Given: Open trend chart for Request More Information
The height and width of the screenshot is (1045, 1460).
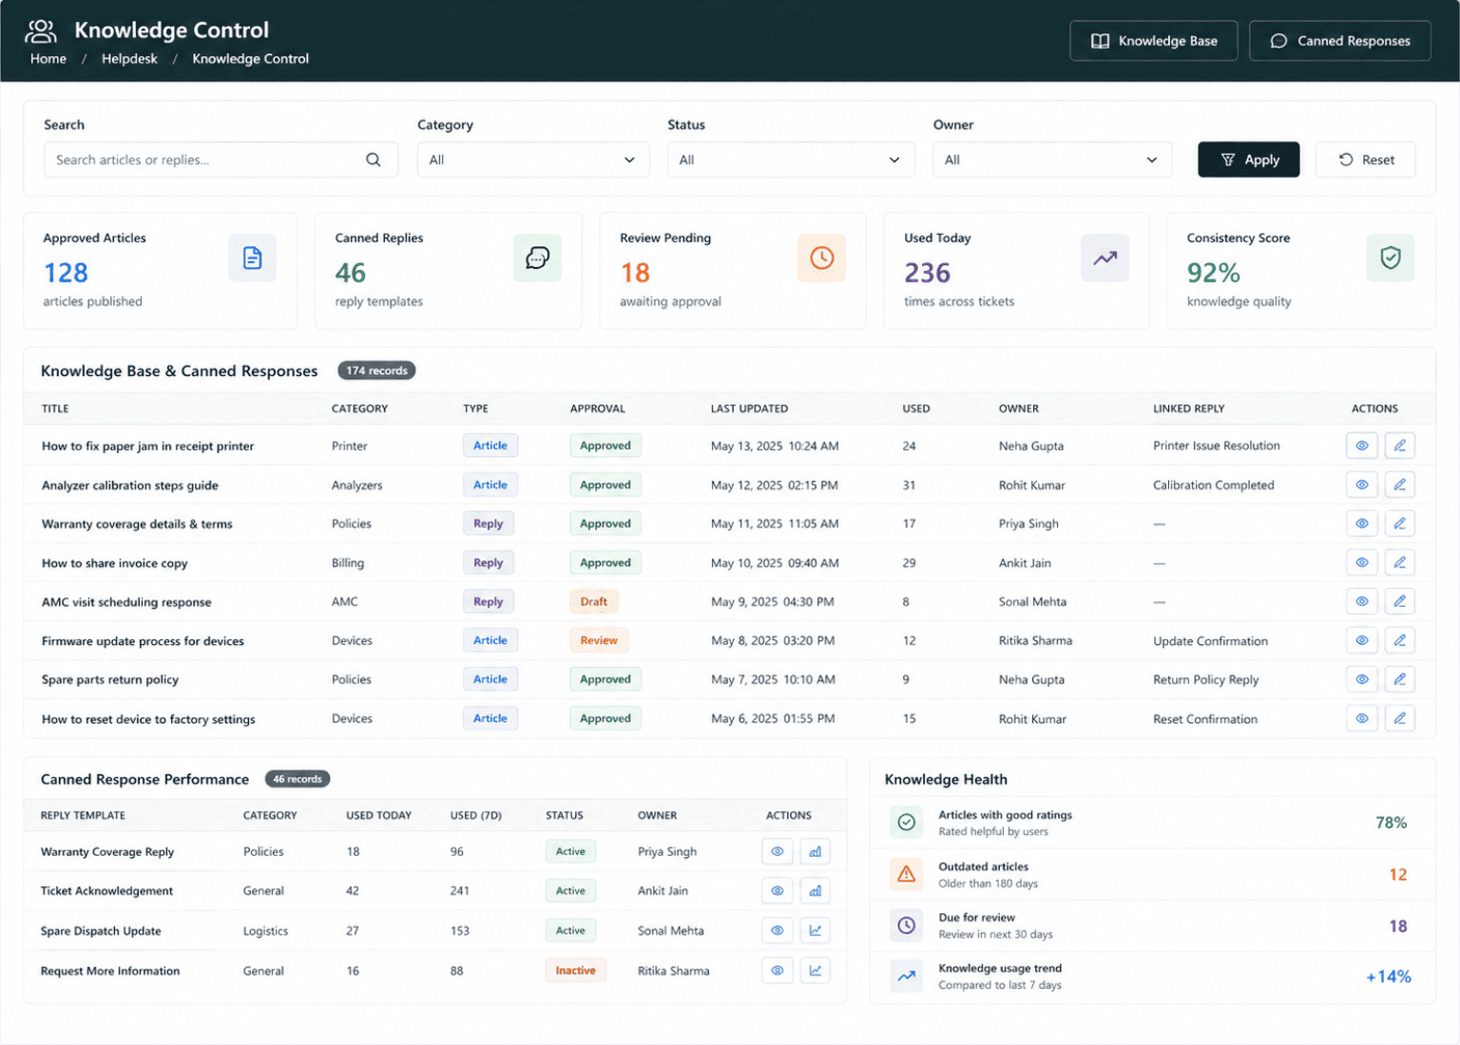Looking at the screenshot, I should (815, 970).
